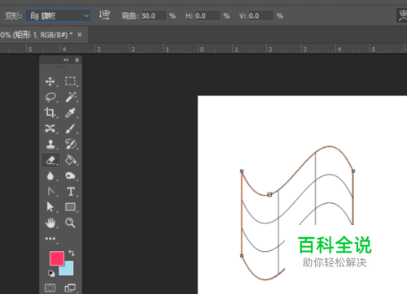Viewport: 407px width, 294px height.
Task: Click the V distortion field
Action: (261, 15)
